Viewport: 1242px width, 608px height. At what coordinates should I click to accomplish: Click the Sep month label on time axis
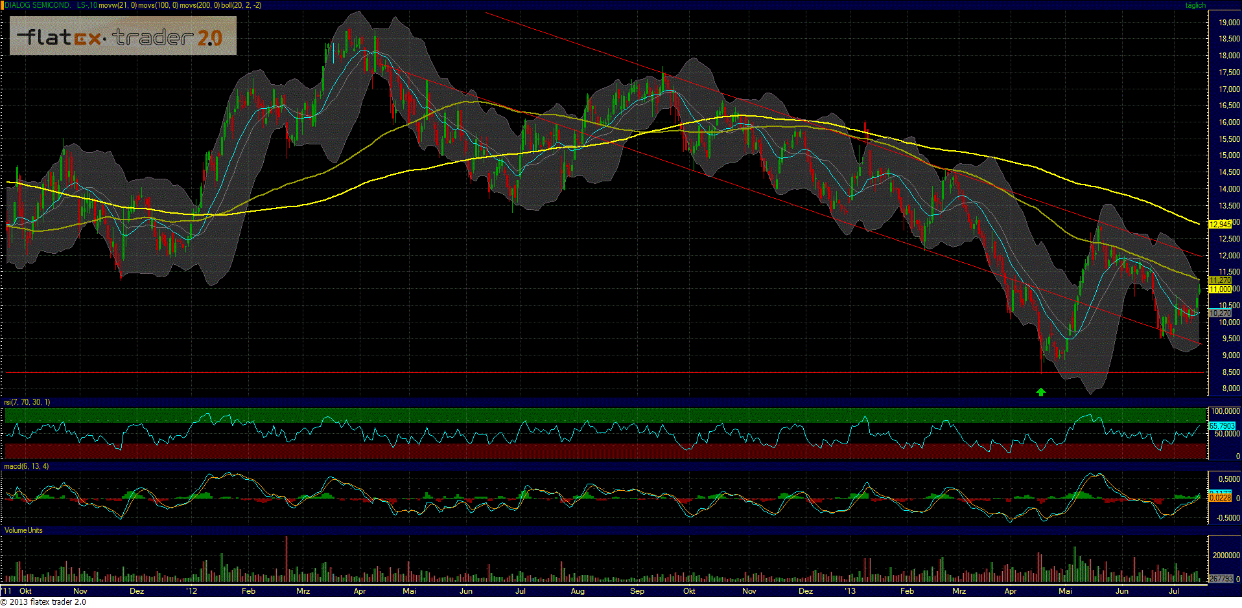coord(637,591)
